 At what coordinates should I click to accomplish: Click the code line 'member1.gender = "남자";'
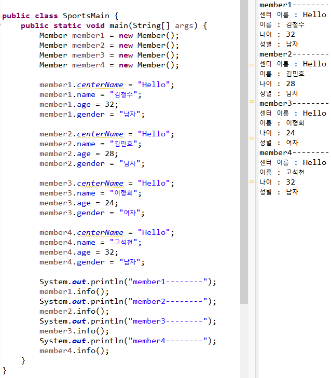pyautogui.click(x=92, y=115)
